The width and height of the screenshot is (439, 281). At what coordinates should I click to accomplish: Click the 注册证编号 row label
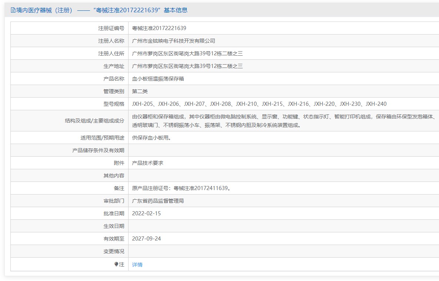111,28
